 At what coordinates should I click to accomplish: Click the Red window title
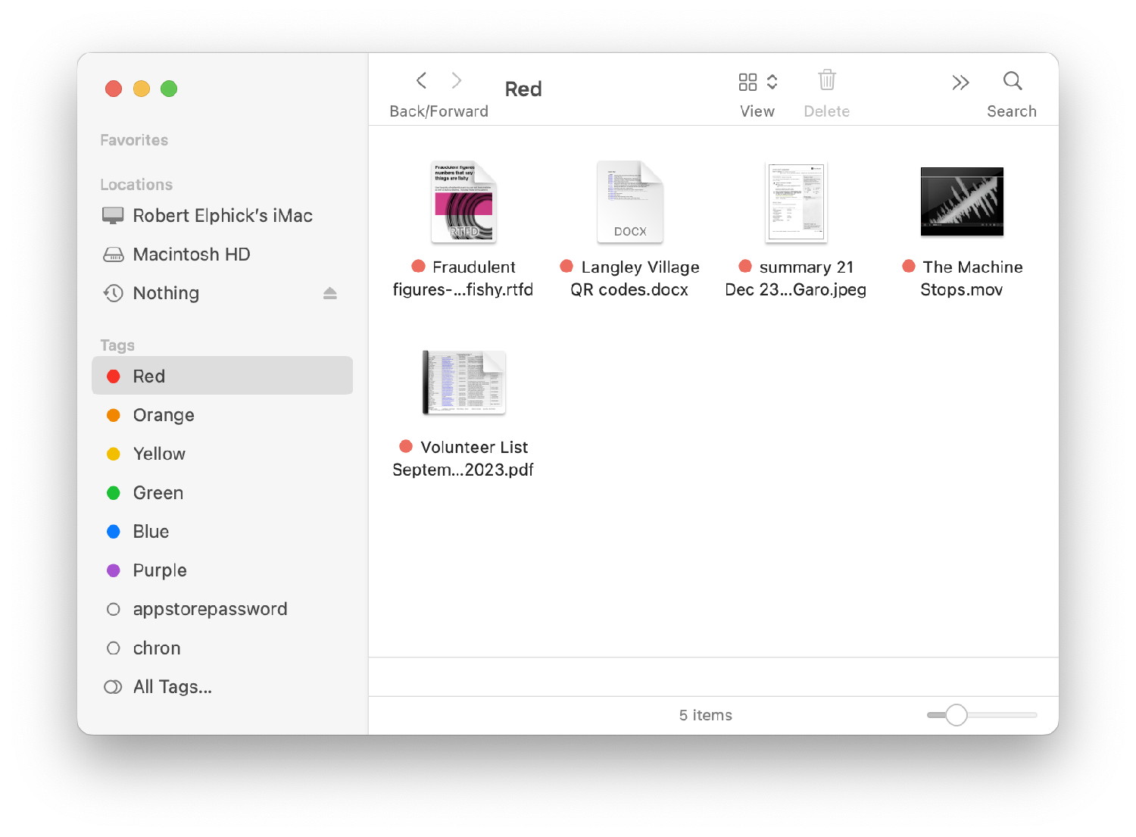[x=523, y=89]
